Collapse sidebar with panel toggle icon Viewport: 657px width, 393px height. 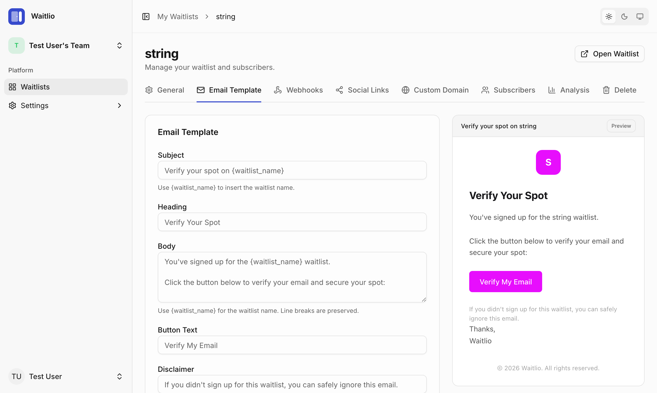pos(146,17)
